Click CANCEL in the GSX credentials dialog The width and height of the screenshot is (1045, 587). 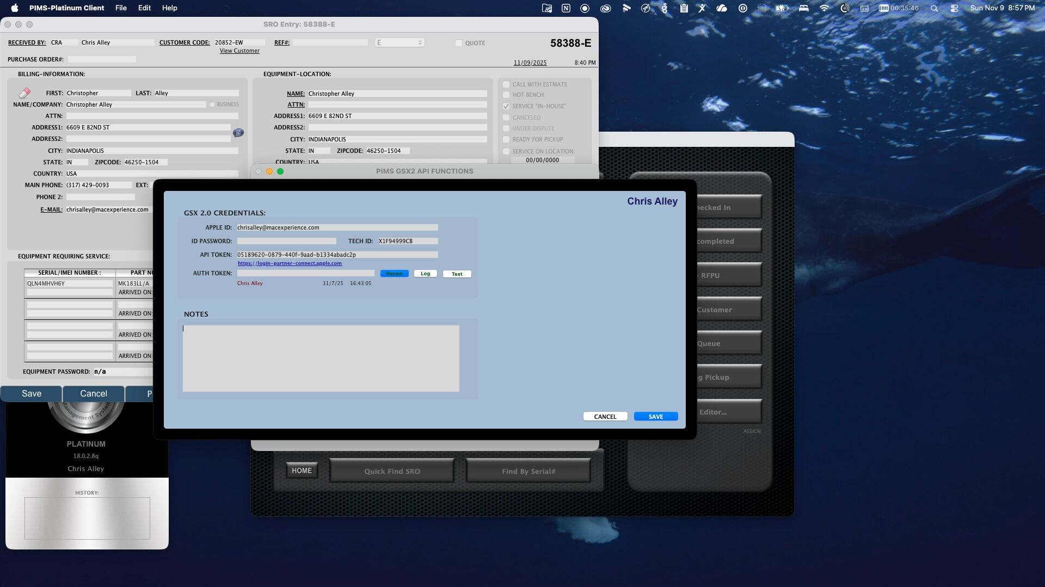coord(605,417)
